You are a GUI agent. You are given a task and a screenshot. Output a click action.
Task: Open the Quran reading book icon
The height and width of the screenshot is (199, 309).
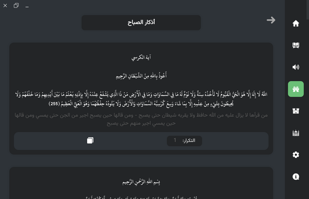(x=296, y=45)
